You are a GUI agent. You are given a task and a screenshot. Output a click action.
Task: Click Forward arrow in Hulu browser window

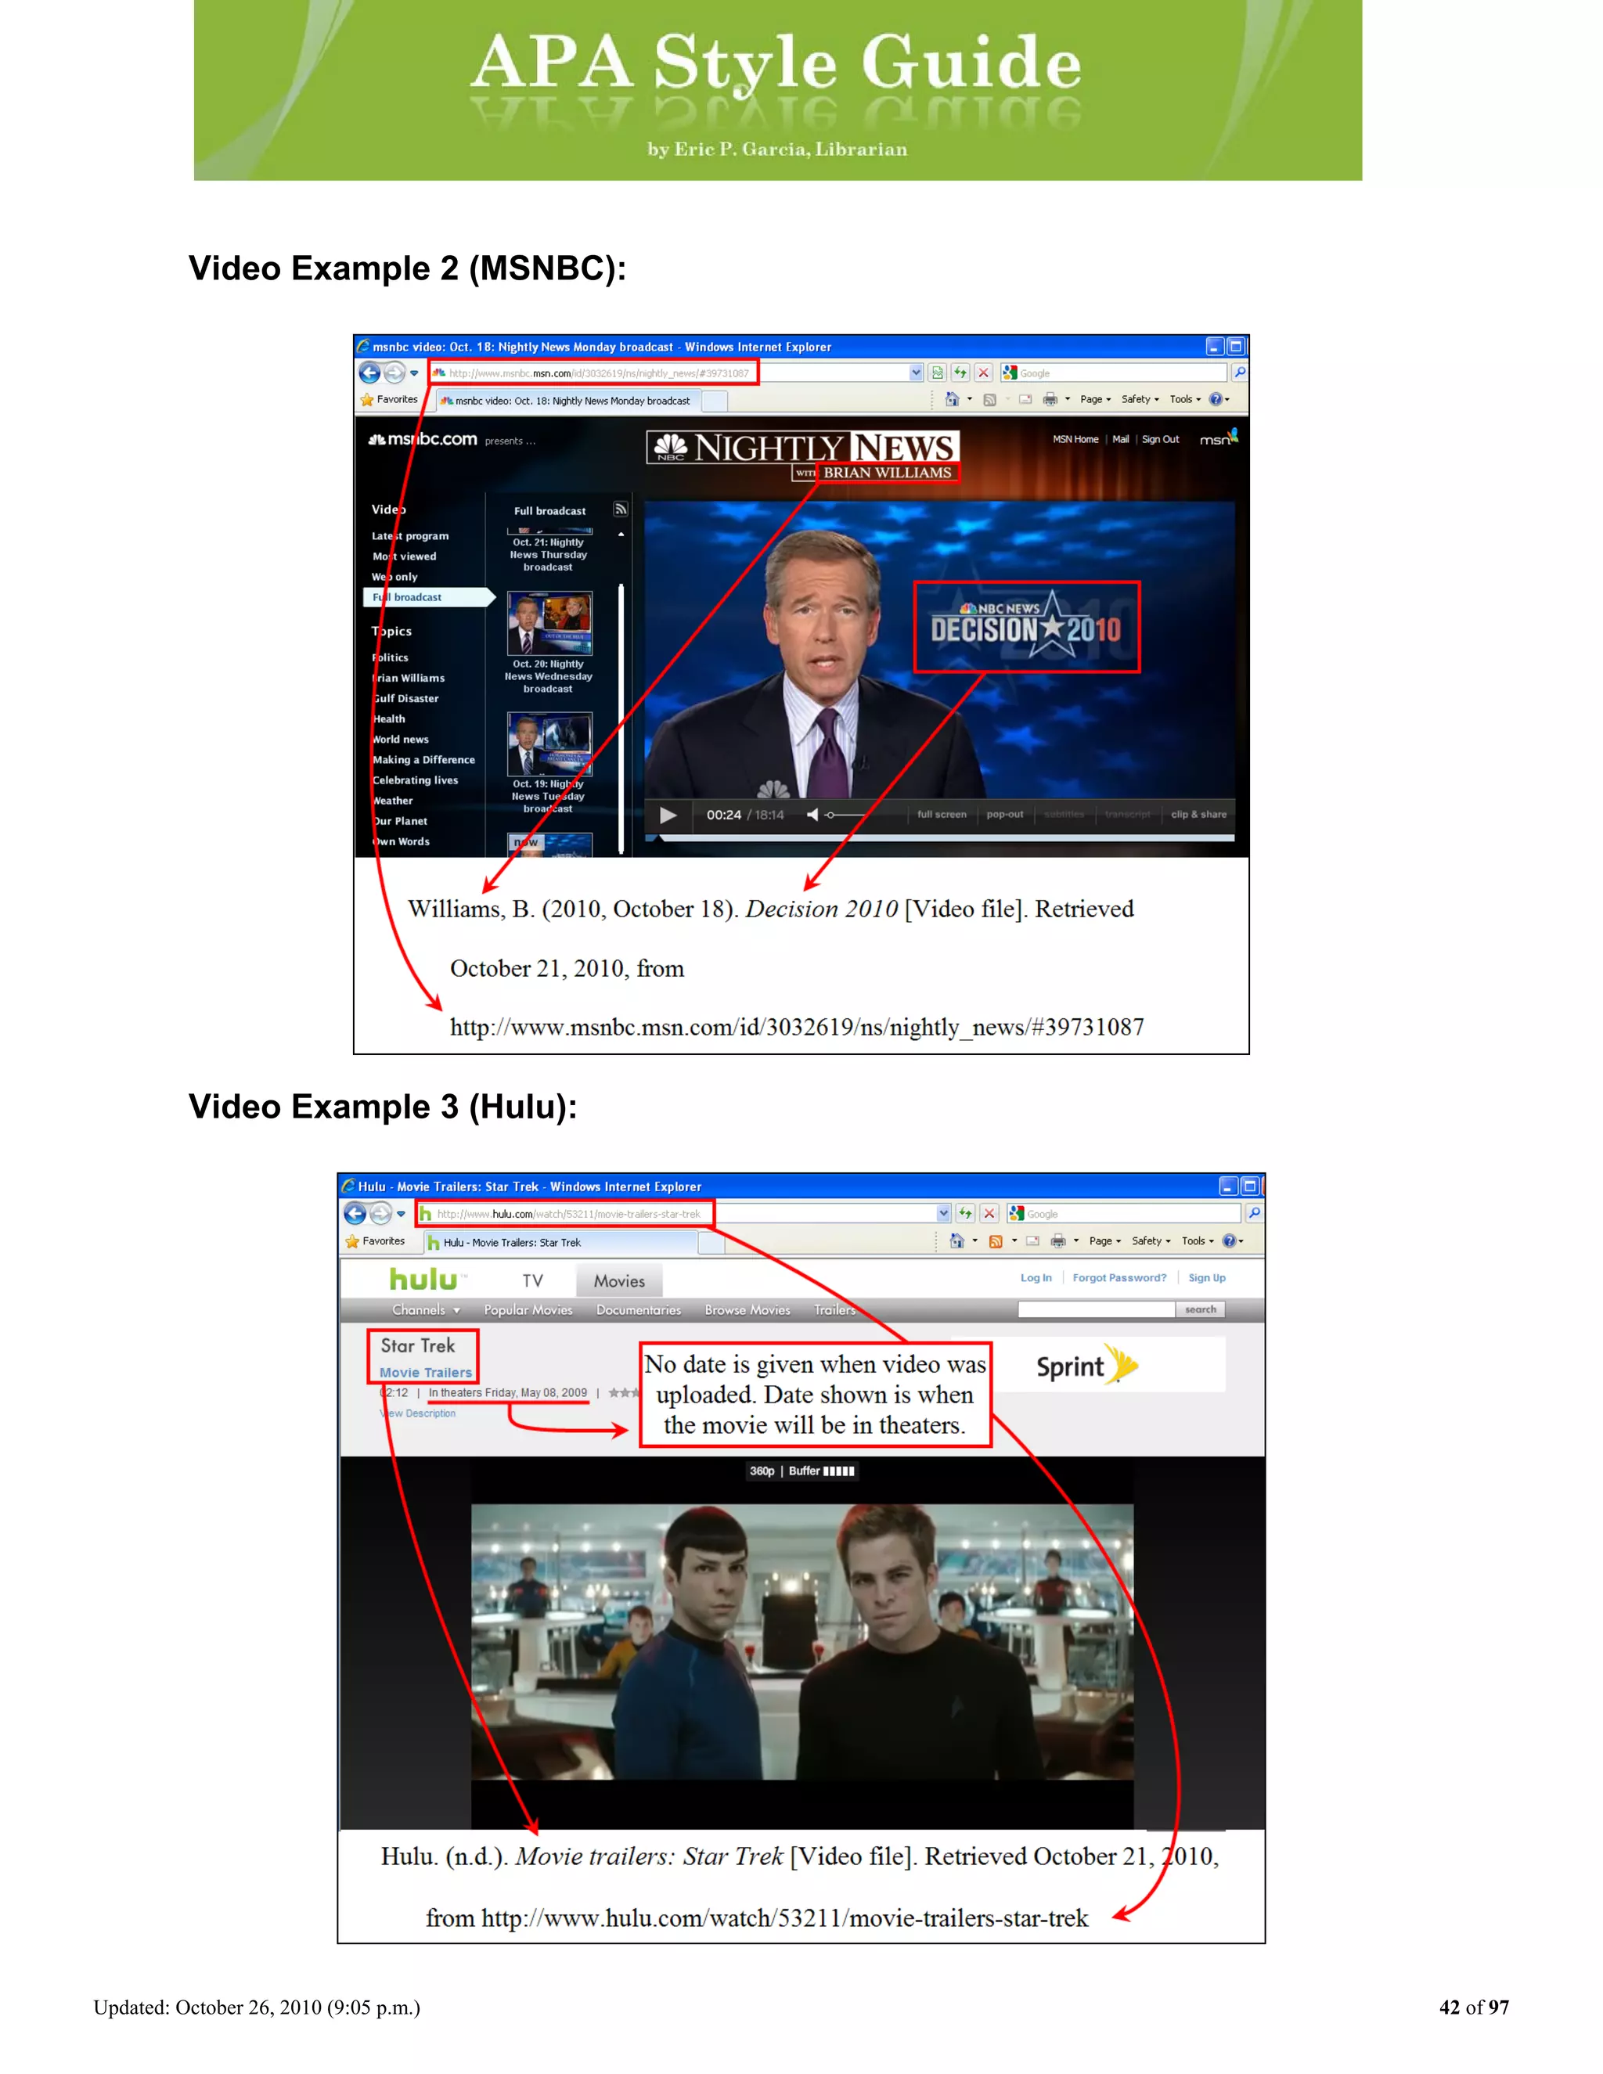click(380, 1214)
